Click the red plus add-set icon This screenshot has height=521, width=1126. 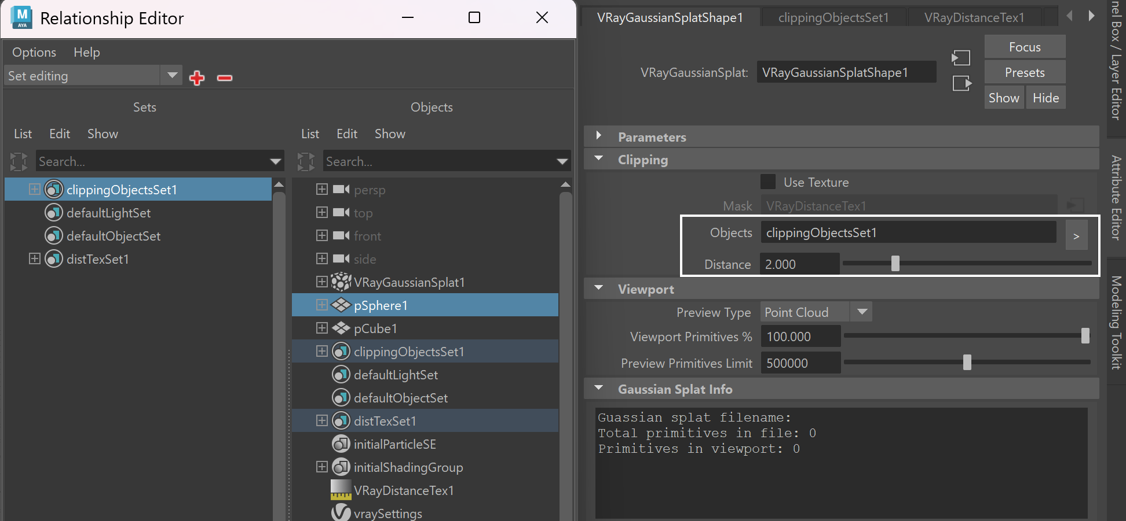point(197,77)
